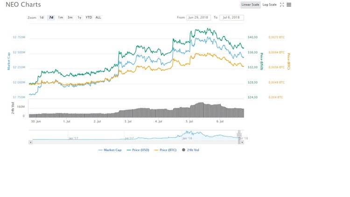This screenshot has height=197, width=350.
Task: Click the NEO Charts heading
Action: pos(23,5)
